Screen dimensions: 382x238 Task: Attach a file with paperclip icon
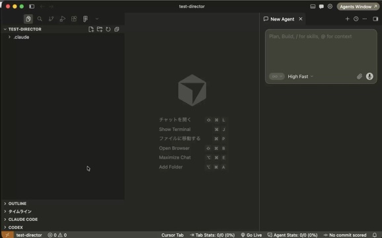point(360,77)
